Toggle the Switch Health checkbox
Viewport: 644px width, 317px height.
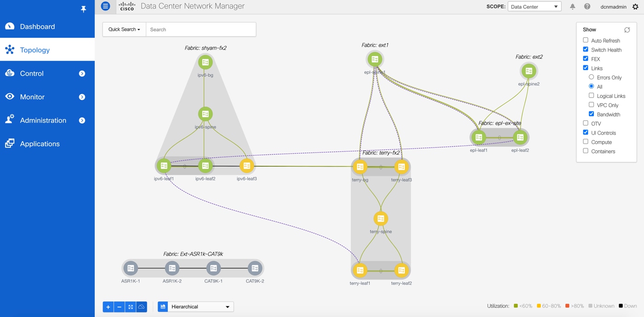click(x=586, y=49)
